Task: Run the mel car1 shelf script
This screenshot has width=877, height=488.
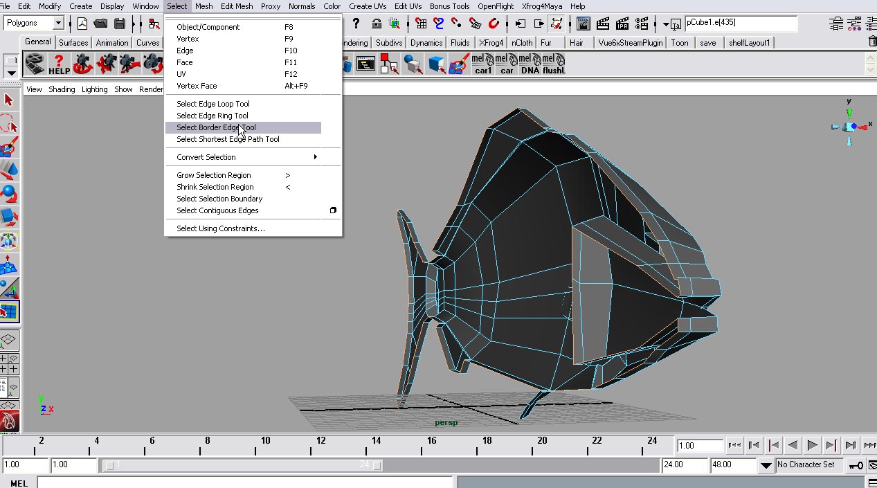Action: [483, 64]
